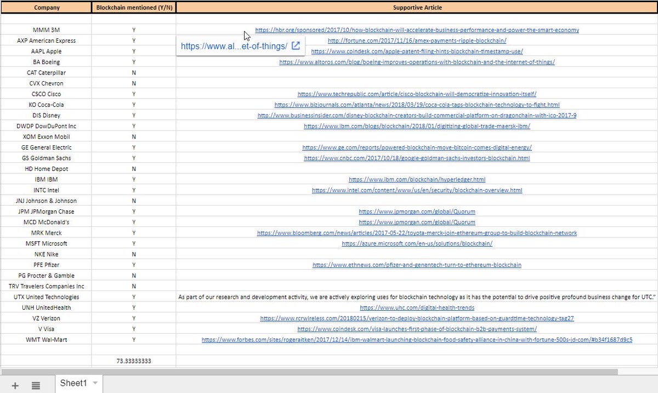Open the uhc.com digital health trends link
Screen dimensions: 658x393
pos(417,308)
